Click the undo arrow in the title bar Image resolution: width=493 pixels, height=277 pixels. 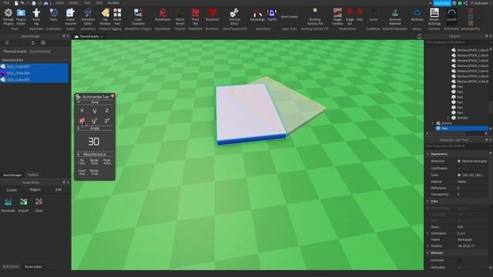click(x=22, y=3)
